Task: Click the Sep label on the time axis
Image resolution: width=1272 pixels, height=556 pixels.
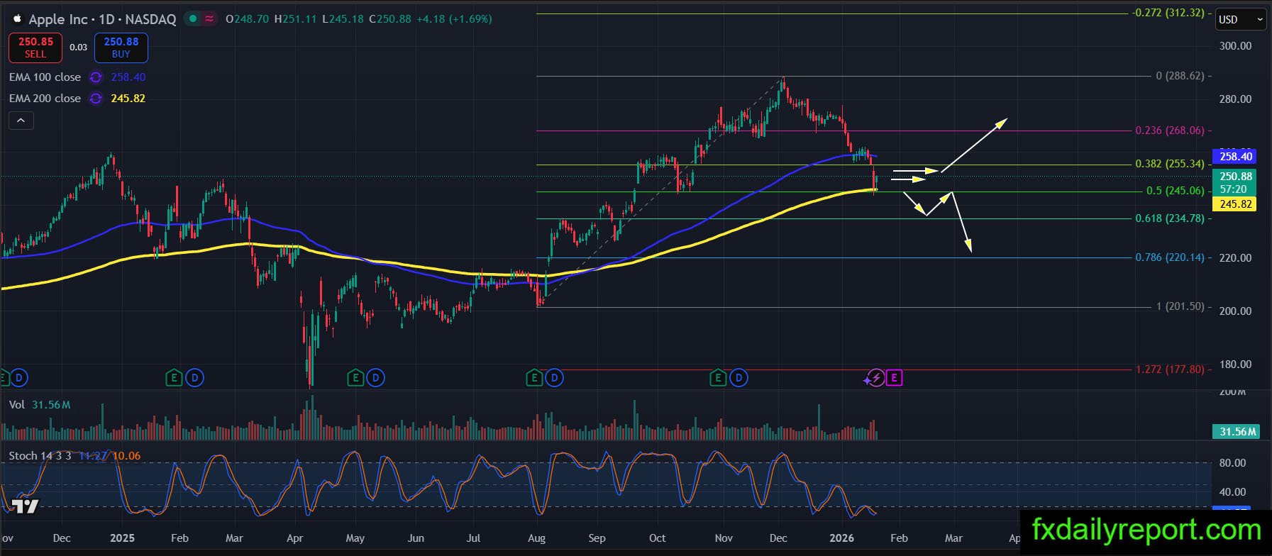Action: point(597,538)
